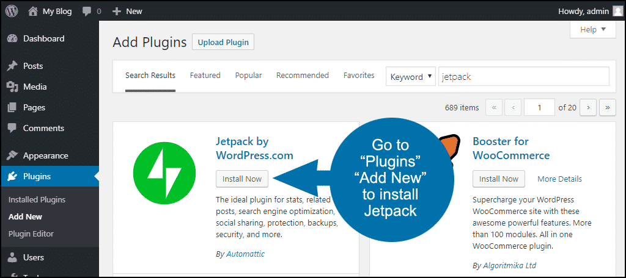The image size is (626, 278).
Task: Click the Users person icon
Action: coord(12,257)
